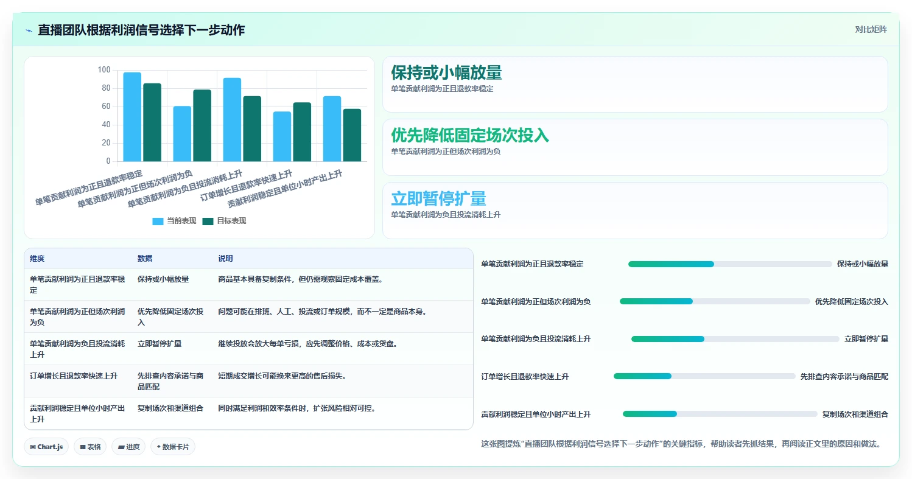The height and width of the screenshot is (479, 912).
Task: Select the 进度 tag chip
Action: (x=128, y=447)
